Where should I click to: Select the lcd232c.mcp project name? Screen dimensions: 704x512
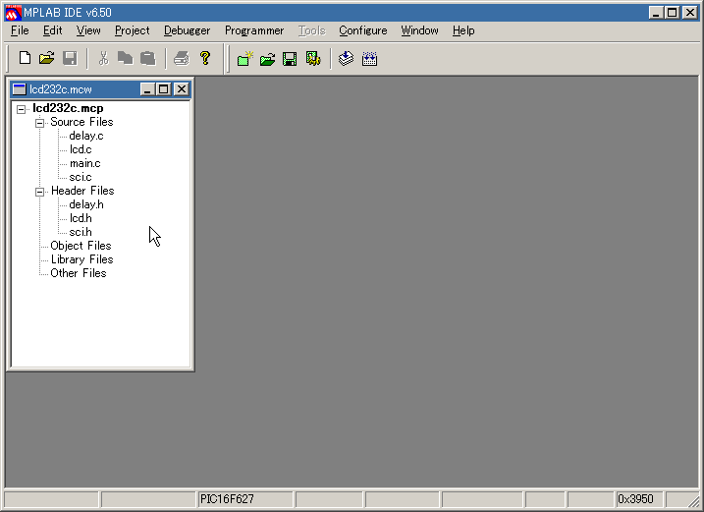point(68,108)
